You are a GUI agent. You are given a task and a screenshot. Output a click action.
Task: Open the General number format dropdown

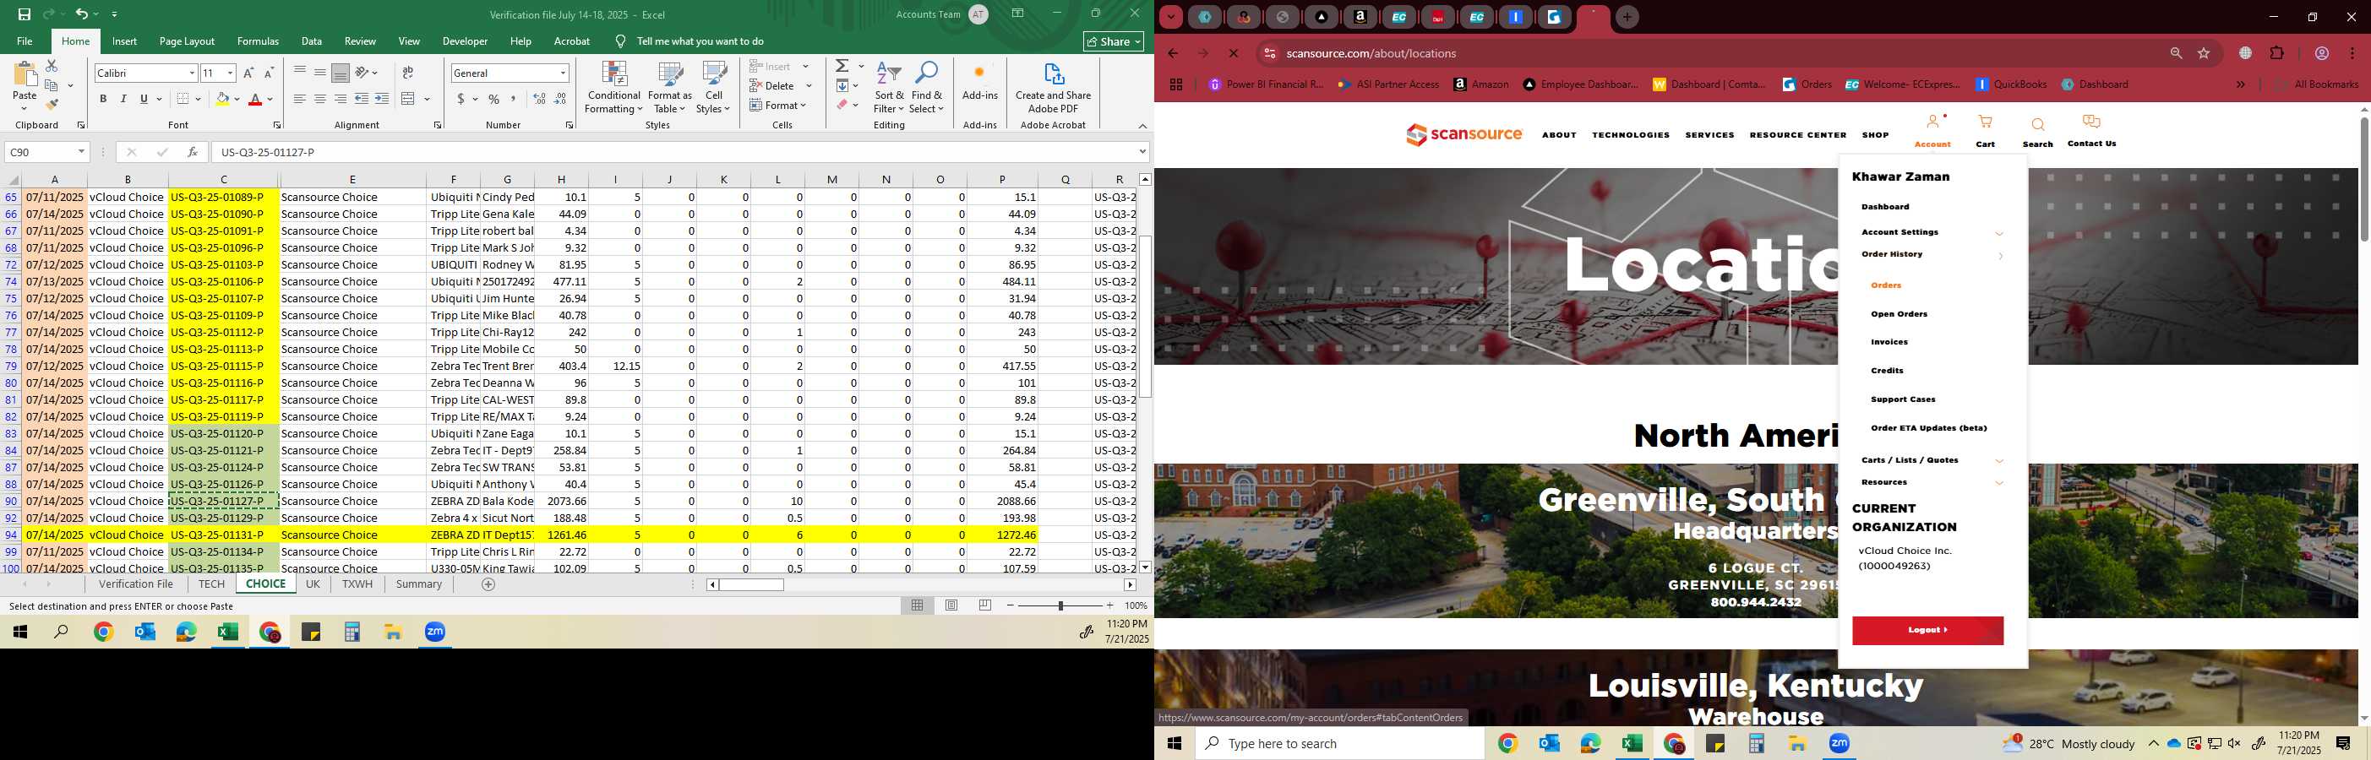(563, 73)
